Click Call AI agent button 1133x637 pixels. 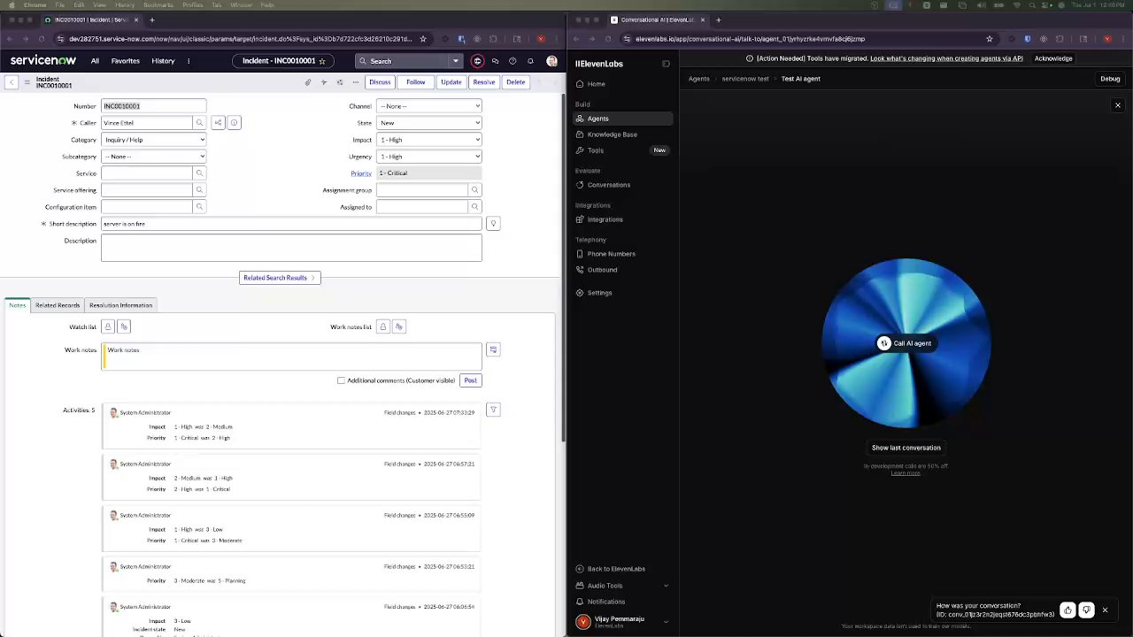(905, 343)
